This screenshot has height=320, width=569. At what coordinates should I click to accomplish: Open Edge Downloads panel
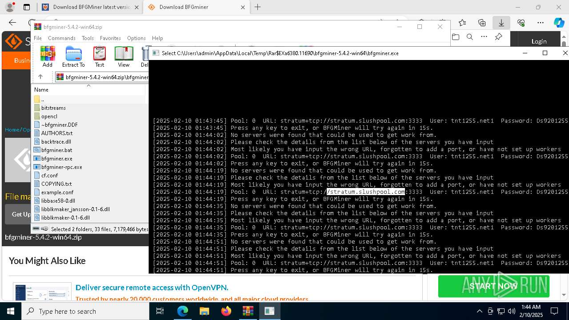click(501, 23)
